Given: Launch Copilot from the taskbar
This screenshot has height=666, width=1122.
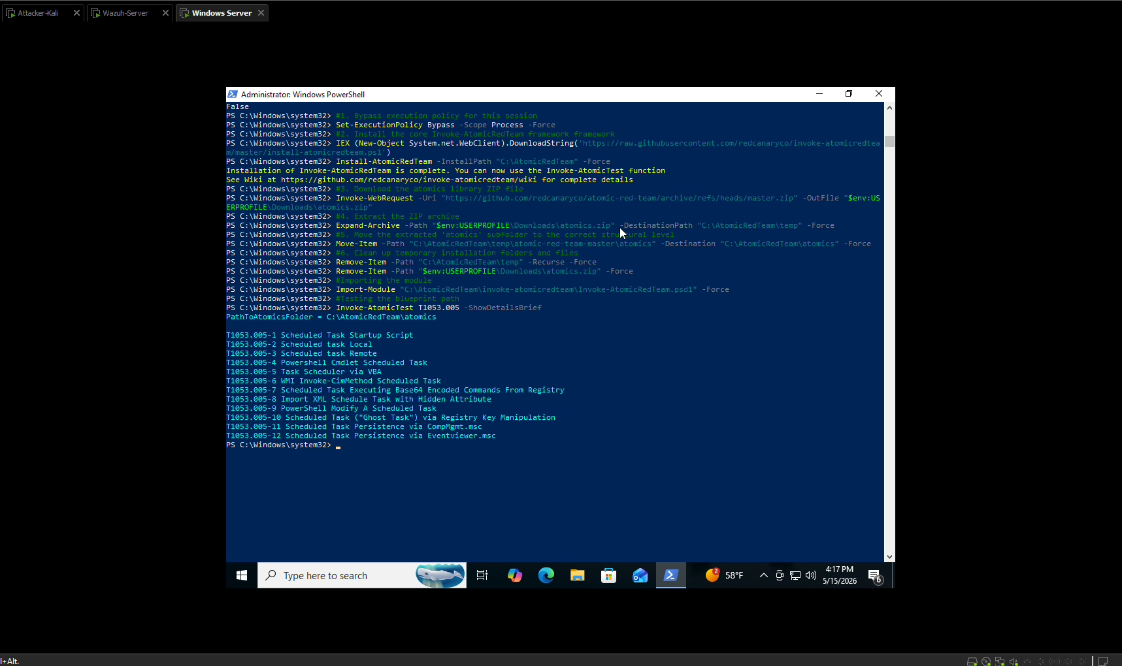Looking at the screenshot, I should (515, 575).
